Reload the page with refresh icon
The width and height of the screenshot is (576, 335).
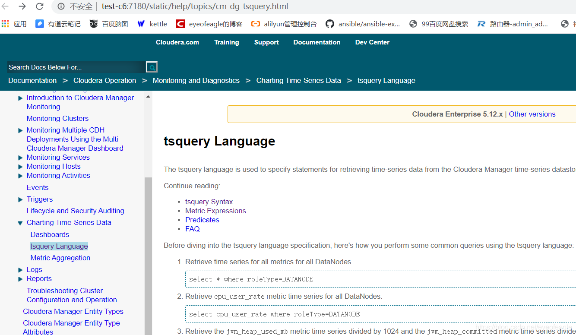coord(39,6)
